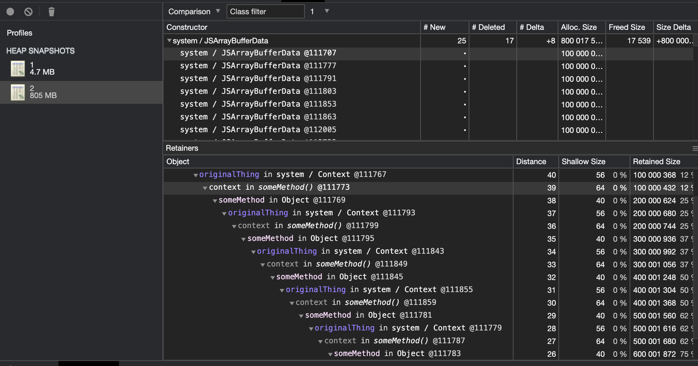The width and height of the screenshot is (698, 366).
Task: Select row JSArrayBufferData @111777
Action: click(428, 66)
